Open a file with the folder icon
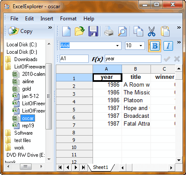Image resolution: width=186 pixels, height=175 pixels. pos(80,31)
